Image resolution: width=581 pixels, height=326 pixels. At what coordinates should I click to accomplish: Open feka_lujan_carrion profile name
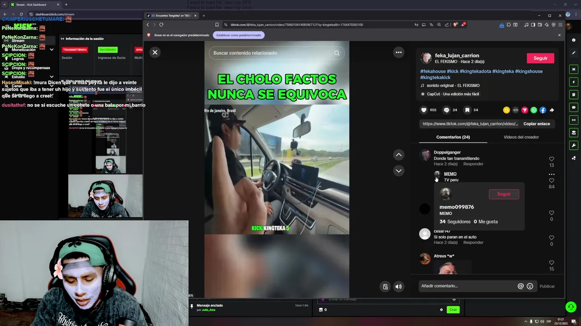click(457, 55)
